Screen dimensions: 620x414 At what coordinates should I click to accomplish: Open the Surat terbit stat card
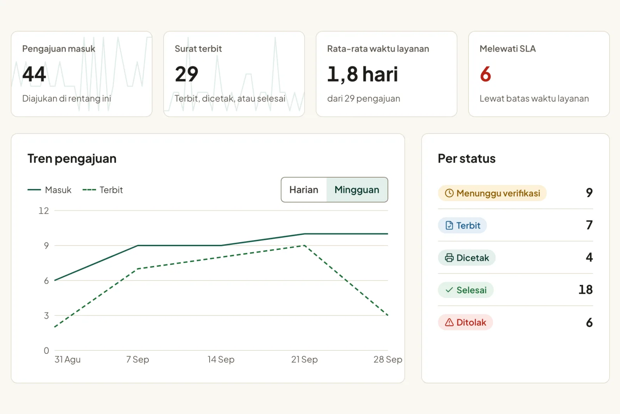(x=234, y=74)
